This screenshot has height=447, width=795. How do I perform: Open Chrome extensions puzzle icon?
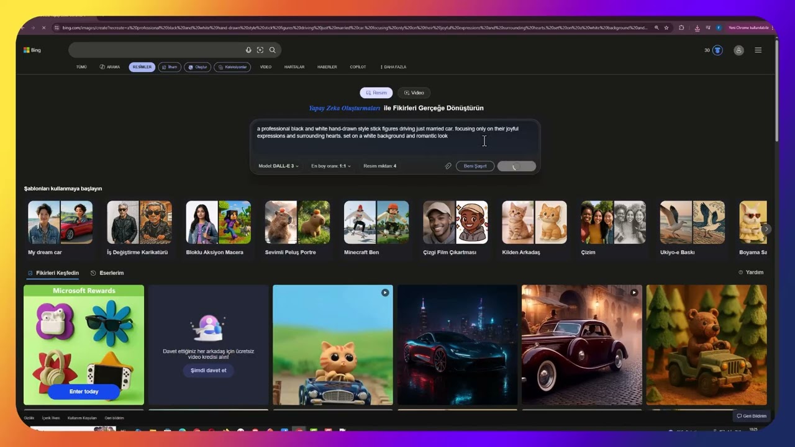pyautogui.click(x=681, y=28)
